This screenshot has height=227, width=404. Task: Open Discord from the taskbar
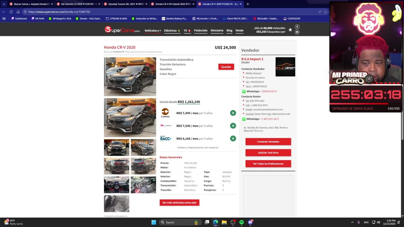click(250, 222)
